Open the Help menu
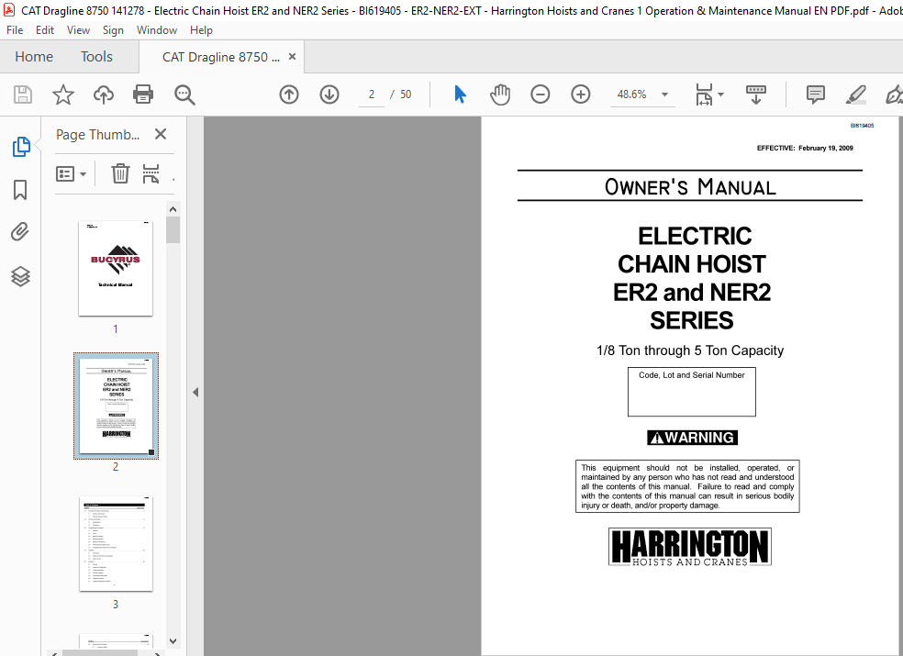 [x=201, y=30]
